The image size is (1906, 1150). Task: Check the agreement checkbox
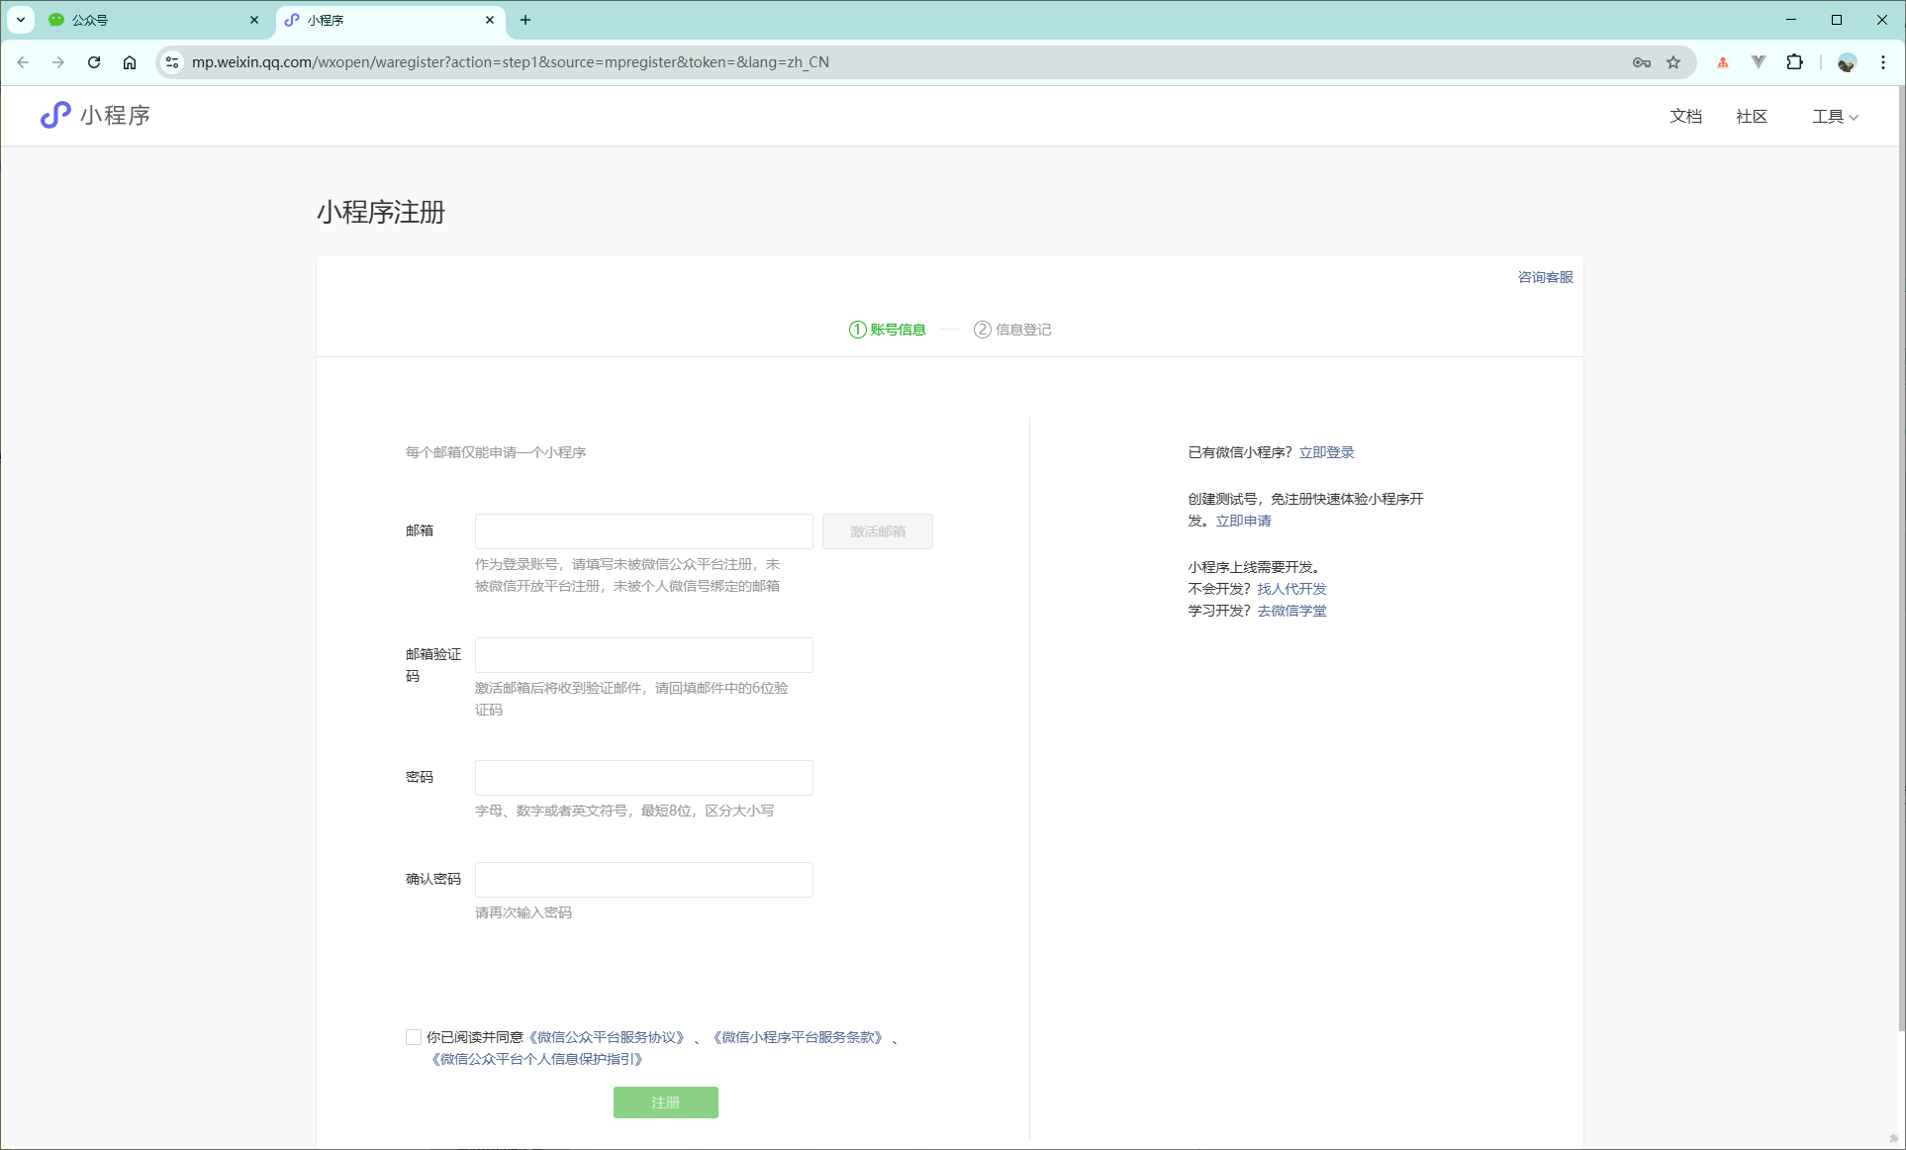[414, 1037]
